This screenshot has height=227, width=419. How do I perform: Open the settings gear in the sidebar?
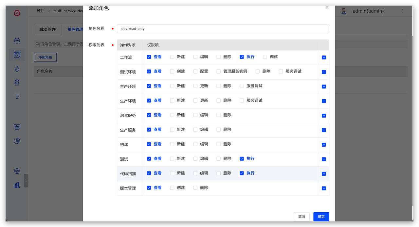17,171
